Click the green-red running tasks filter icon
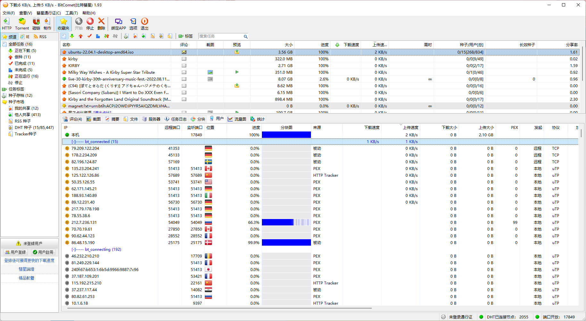This screenshot has width=586, height=321. tap(107, 36)
